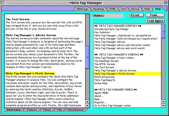Image resolution: width=169 pixels, height=116 pixels.
Task: Open the FAQ bottom tab
Action: coord(59,110)
